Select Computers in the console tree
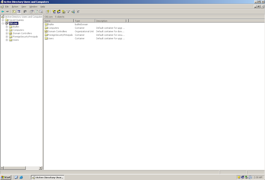 click(19, 30)
